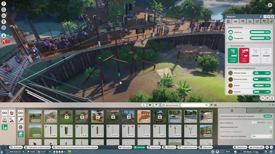This screenshot has width=275, height=154.
Task: Select the ball toy enrichment filter
Action: (21, 127)
